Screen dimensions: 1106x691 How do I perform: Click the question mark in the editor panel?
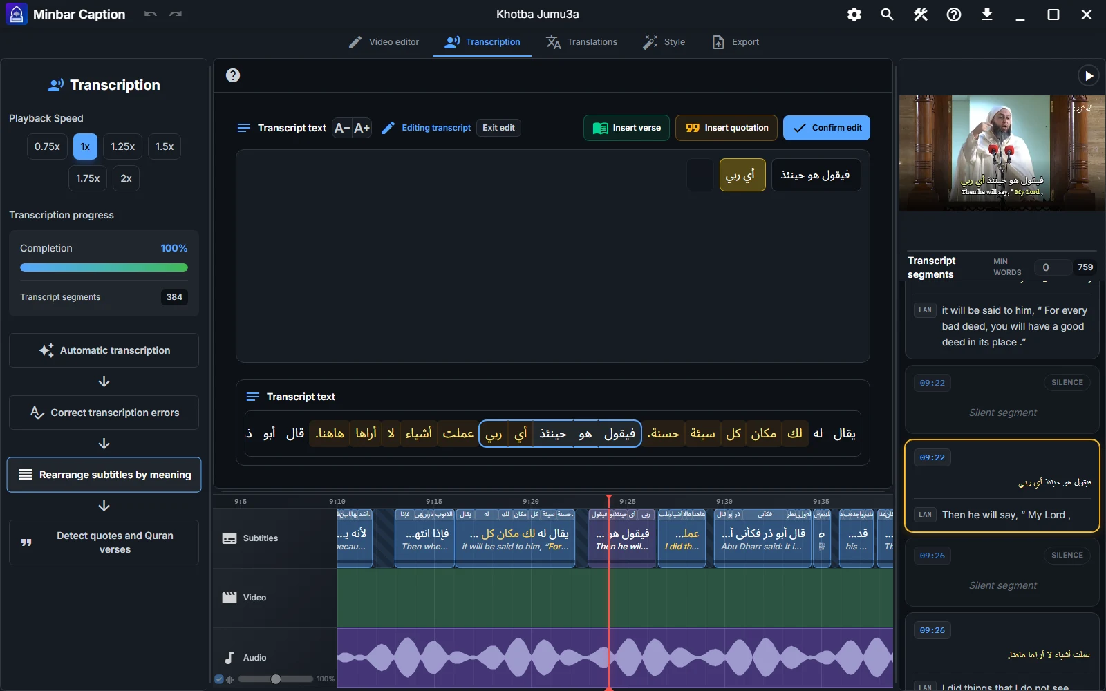click(x=233, y=75)
